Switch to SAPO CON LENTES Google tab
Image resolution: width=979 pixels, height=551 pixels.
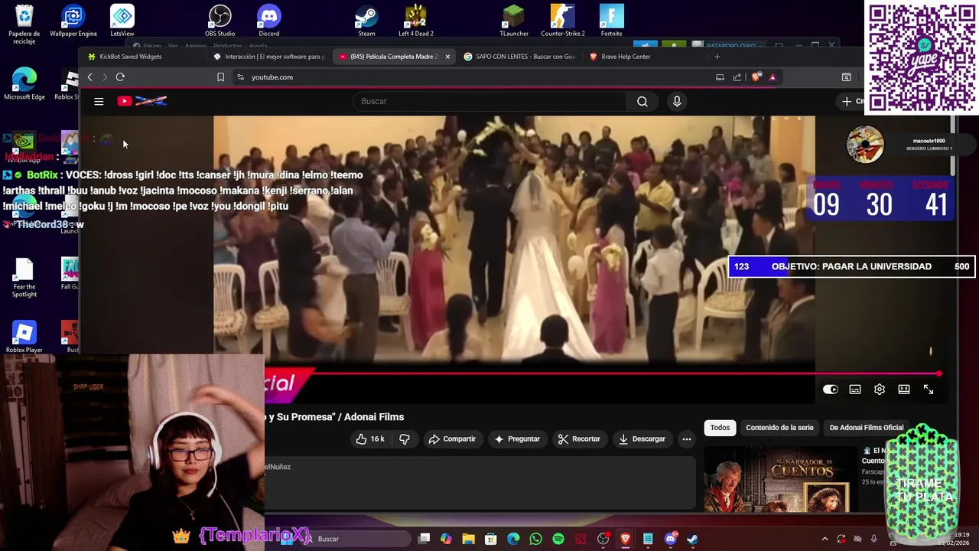(x=520, y=57)
